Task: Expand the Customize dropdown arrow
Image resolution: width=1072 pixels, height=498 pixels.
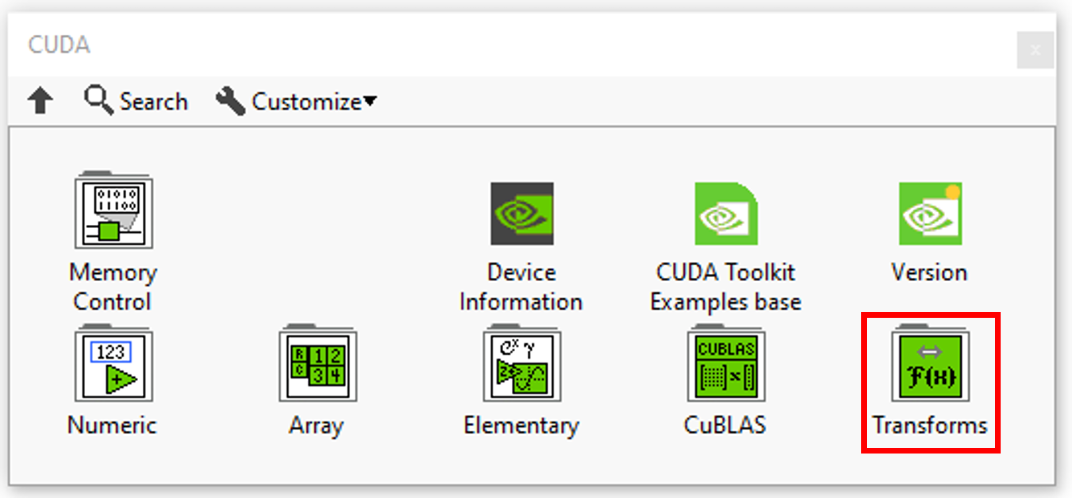Action: [x=371, y=101]
